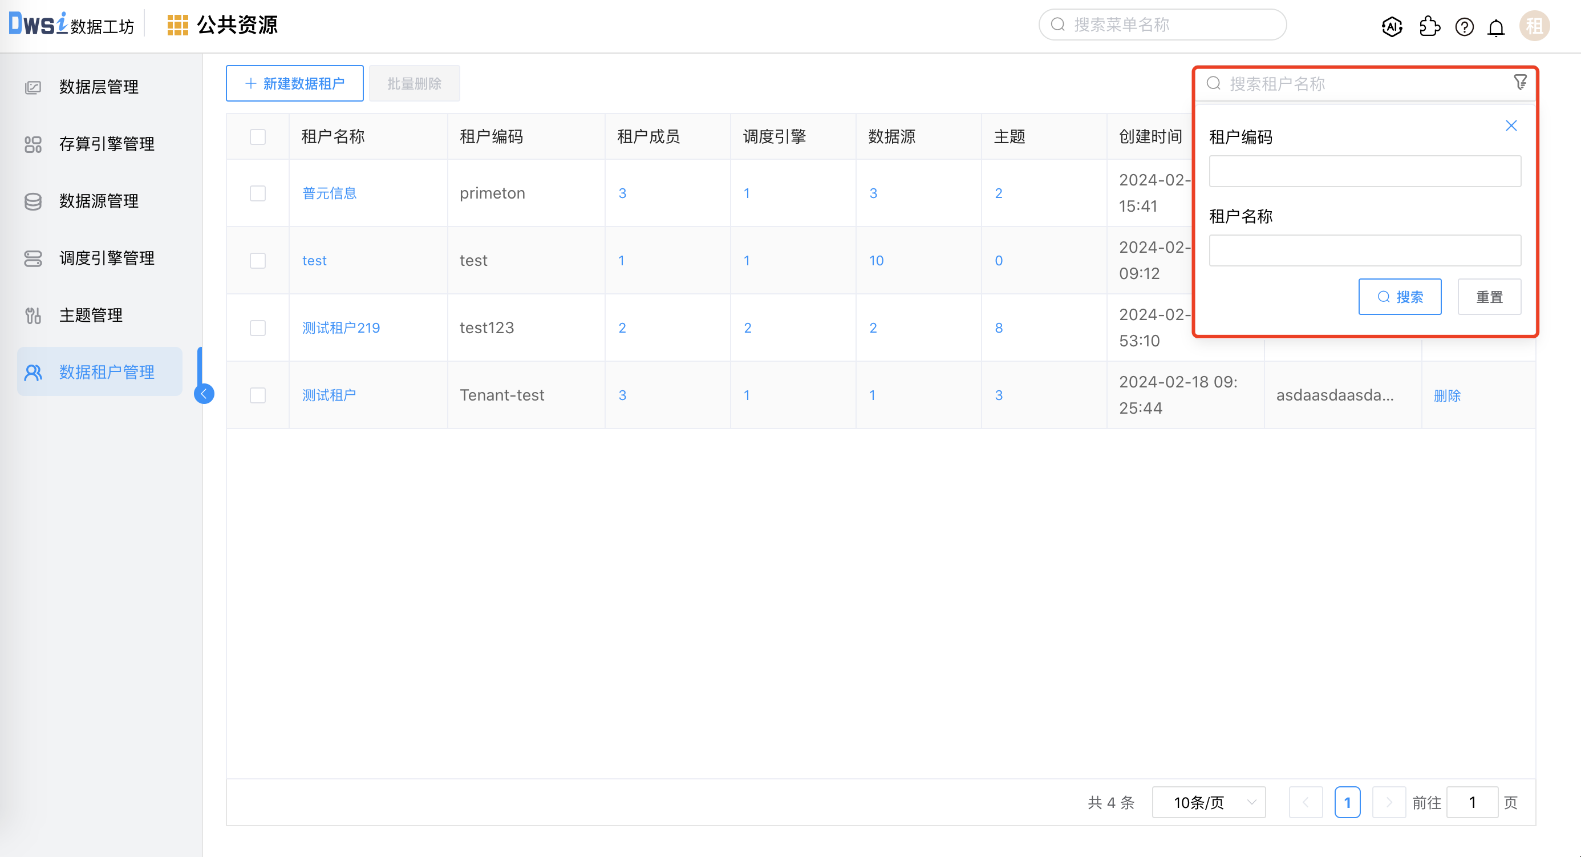Collapse the sidebar with the arrow button
The height and width of the screenshot is (857, 1581).
point(204,394)
